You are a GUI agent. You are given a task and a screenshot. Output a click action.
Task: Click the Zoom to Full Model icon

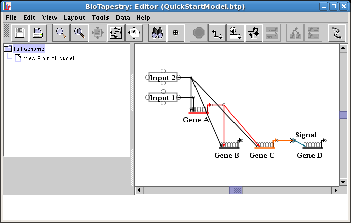click(x=116, y=32)
